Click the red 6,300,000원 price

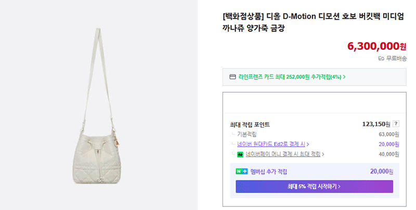[x=376, y=46]
